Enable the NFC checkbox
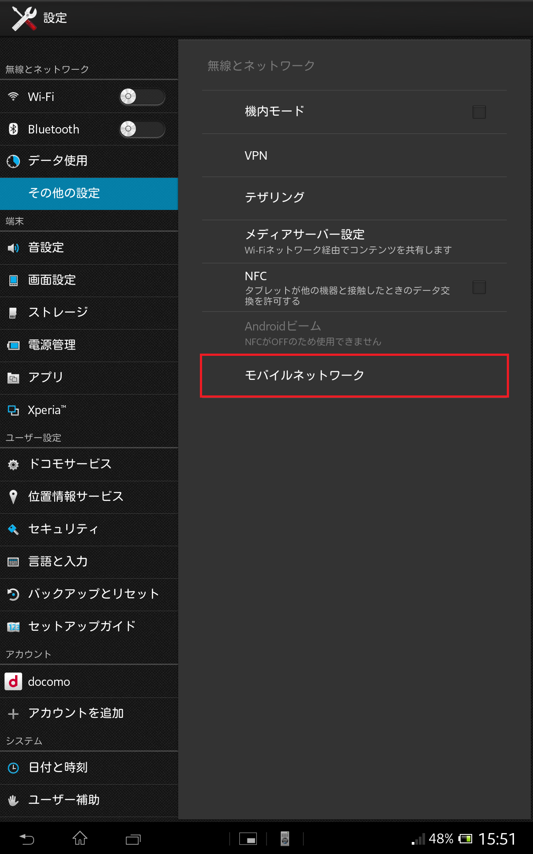The width and height of the screenshot is (533, 854). [x=479, y=287]
